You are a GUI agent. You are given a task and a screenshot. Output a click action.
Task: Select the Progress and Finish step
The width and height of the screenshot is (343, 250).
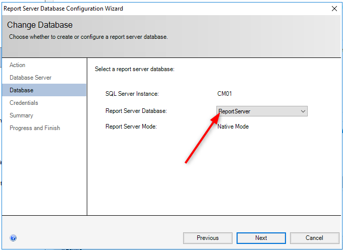pos(35,128)
